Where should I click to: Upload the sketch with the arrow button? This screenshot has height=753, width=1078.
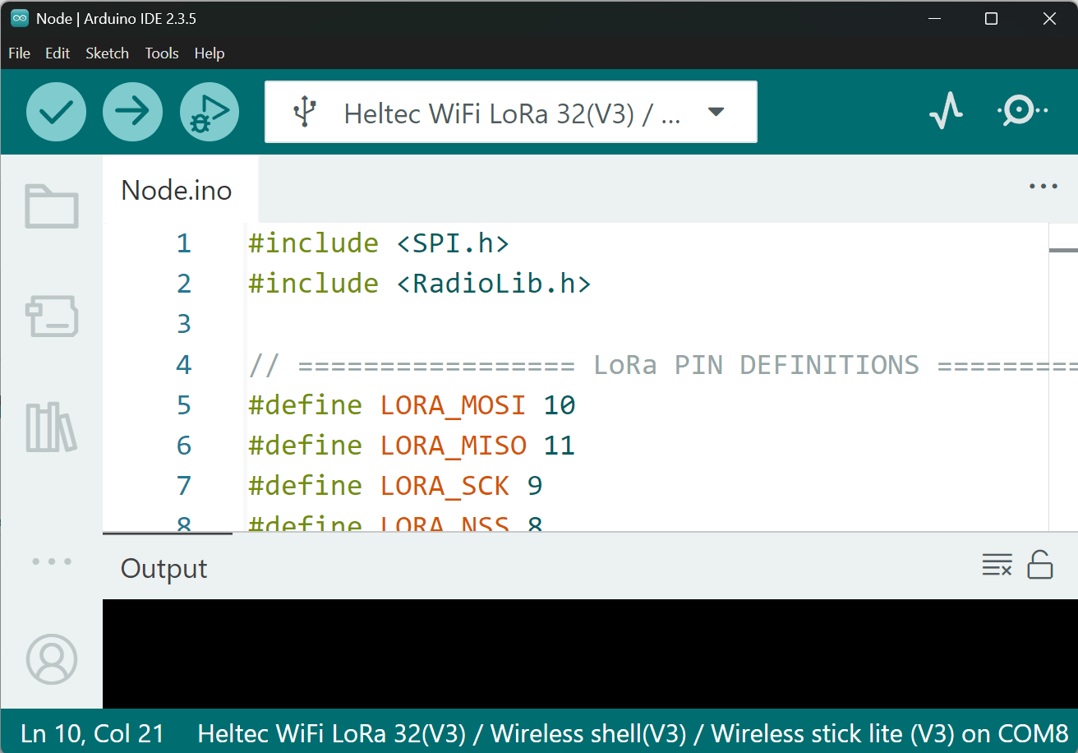pos(132,112)
